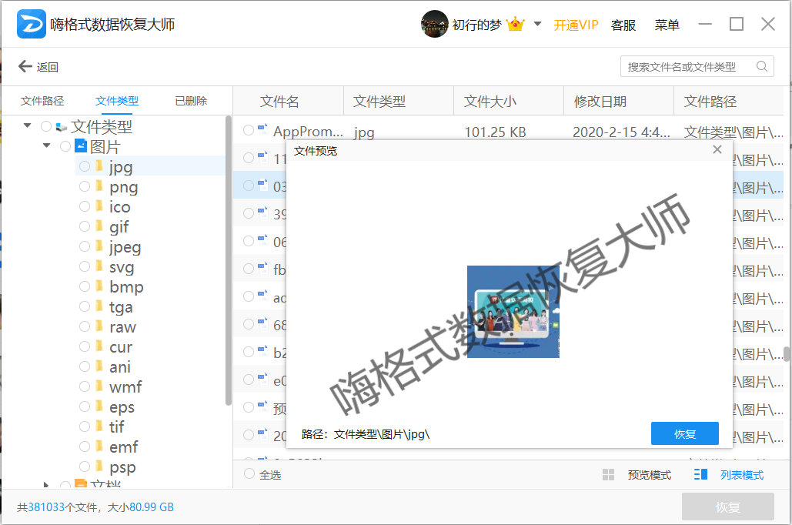Screen dimensions: 792x525
Task: Click the blue app logo icon
Action: (x=31, y=25)
